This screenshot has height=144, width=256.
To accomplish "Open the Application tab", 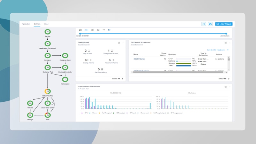I will tap(26, 24).
